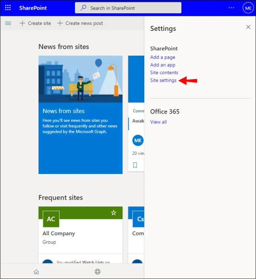This screenshot has width=256, height=279.
Task: Open the All Company site title
Action: [x=59, y=233]
